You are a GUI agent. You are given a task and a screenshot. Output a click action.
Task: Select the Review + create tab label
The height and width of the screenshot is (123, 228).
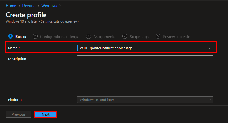coord(177,37)
